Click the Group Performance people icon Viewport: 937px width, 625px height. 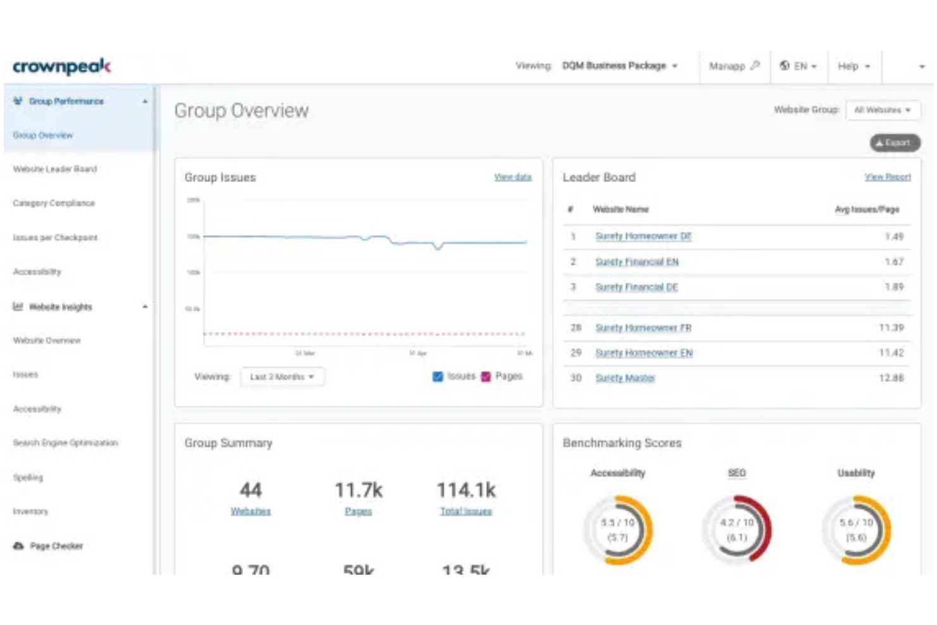(18, 101)
